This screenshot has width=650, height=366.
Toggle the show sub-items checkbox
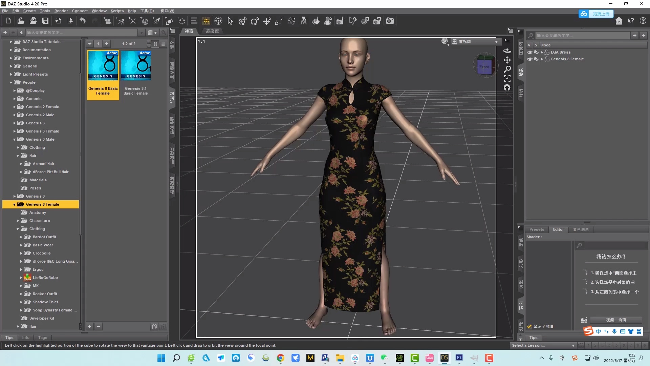click(529, 326)
